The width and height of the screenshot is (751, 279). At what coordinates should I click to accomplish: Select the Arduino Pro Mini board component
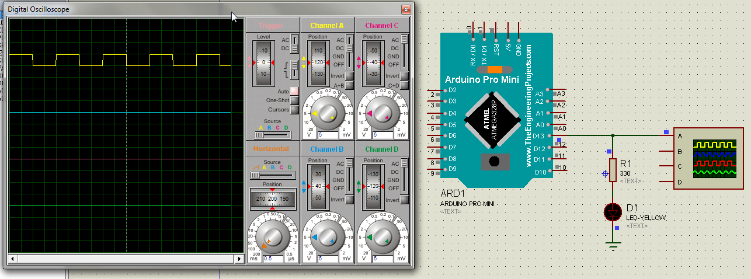point(496,109)
